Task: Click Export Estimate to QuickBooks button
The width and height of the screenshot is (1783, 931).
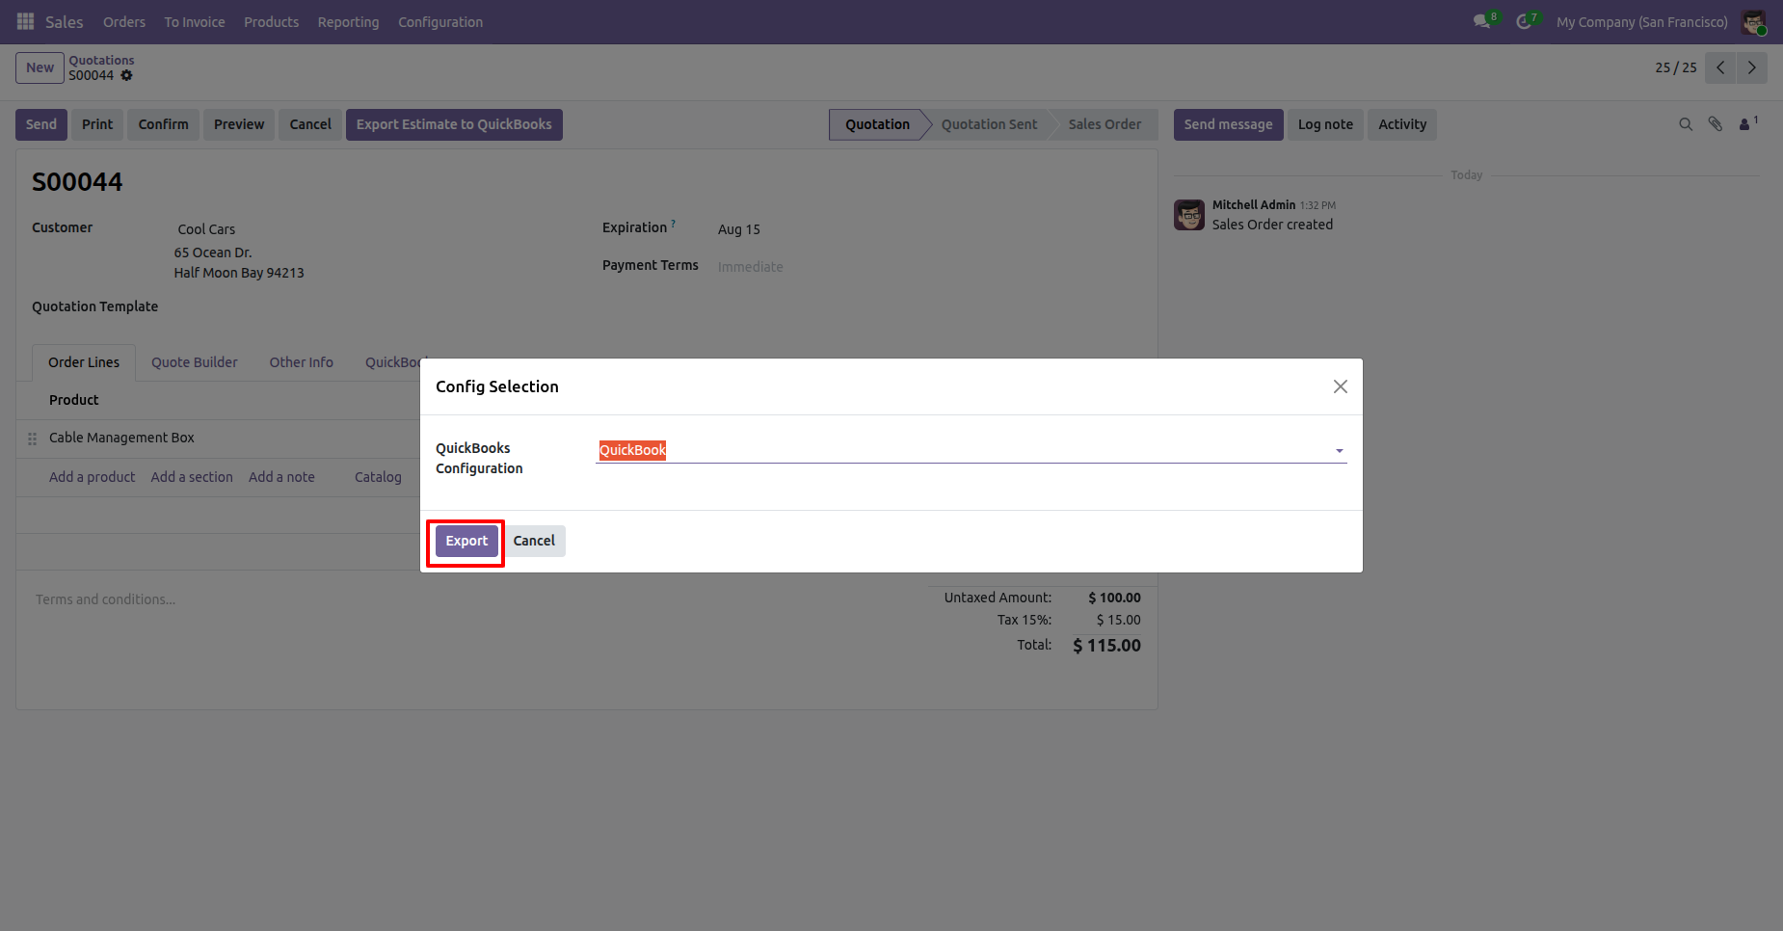Action: coord(454,124)
